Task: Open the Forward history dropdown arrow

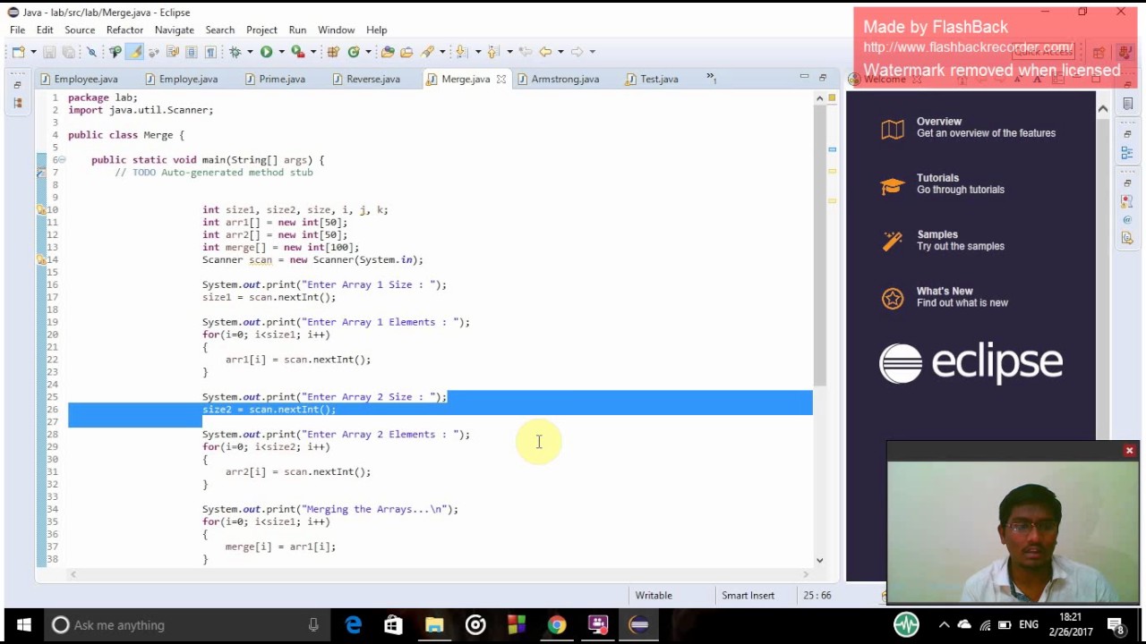Action: pyautogui.click(x=592, y=52)
